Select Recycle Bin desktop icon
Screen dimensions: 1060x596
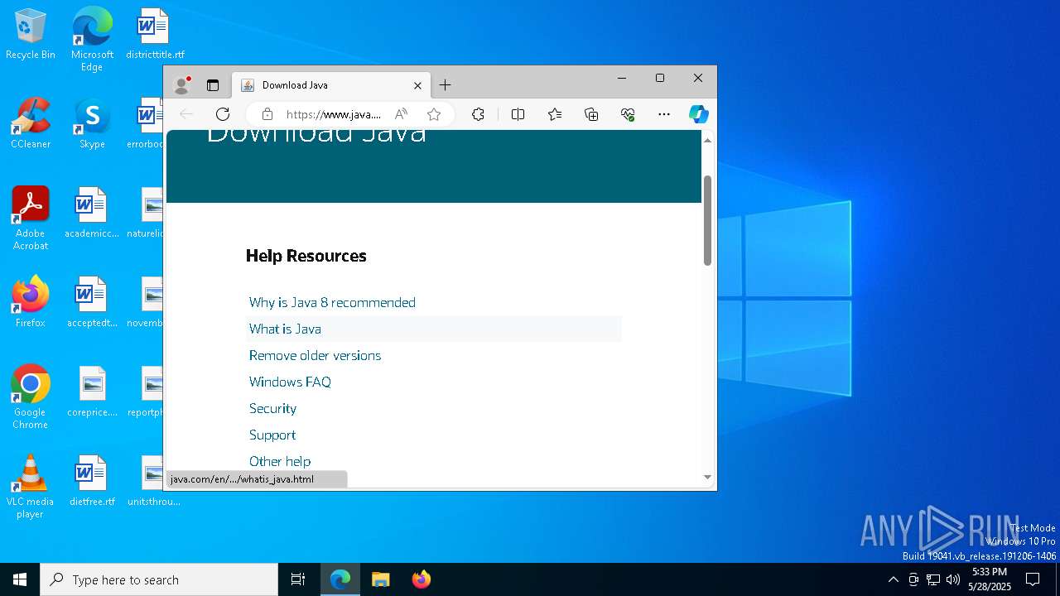click(31, 35)
